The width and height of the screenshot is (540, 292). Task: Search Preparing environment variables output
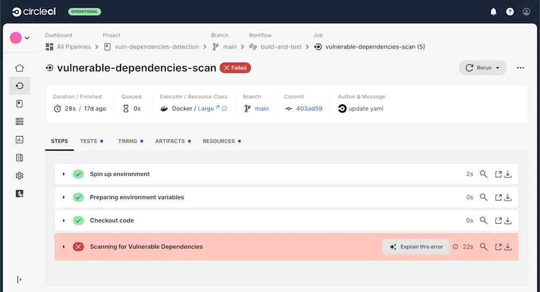(x=483, y=197)
